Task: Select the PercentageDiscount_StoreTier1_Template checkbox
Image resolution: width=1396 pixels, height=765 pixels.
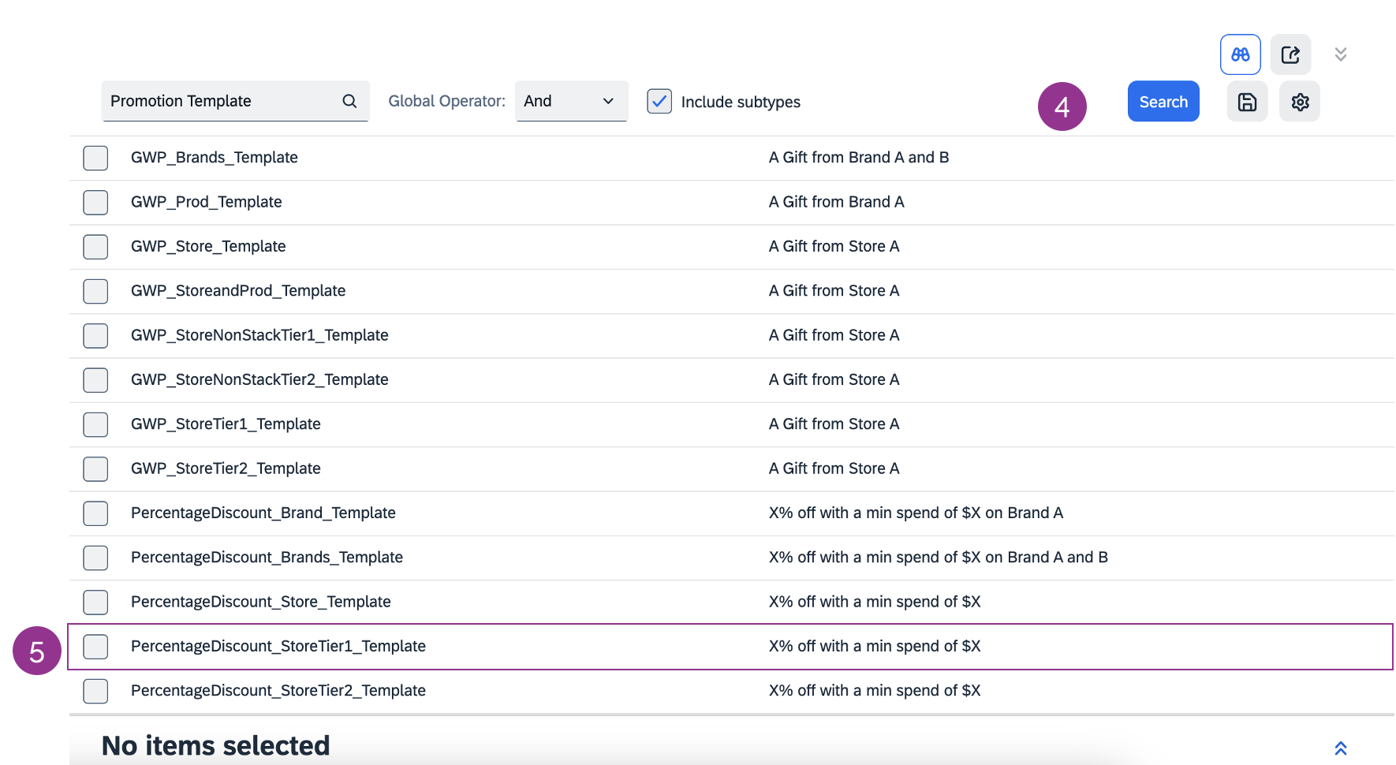Action: [x=95, y=647]
